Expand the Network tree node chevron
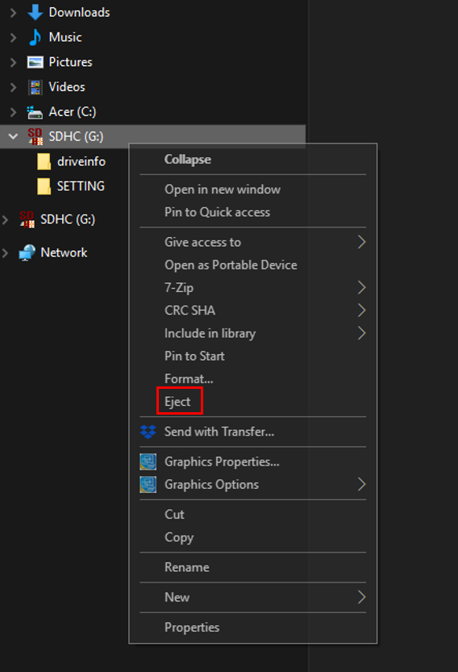458x672 pixels. (x=5, y=253)
